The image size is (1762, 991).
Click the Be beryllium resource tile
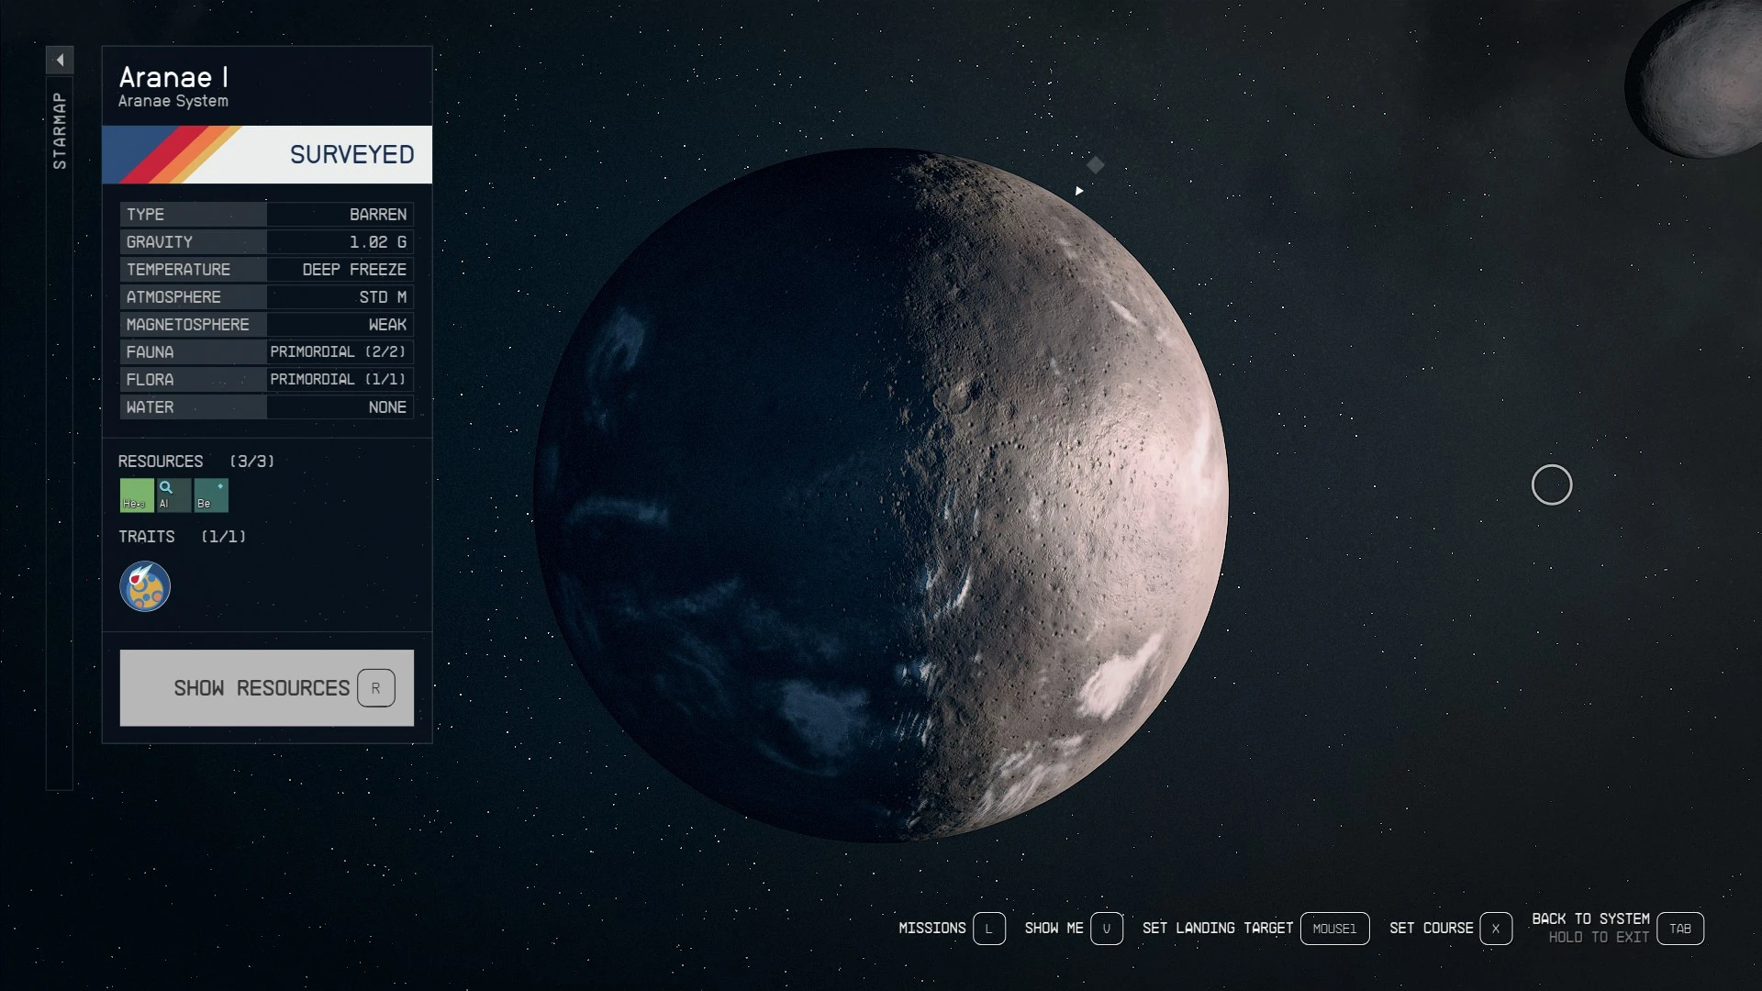point(211,495)
